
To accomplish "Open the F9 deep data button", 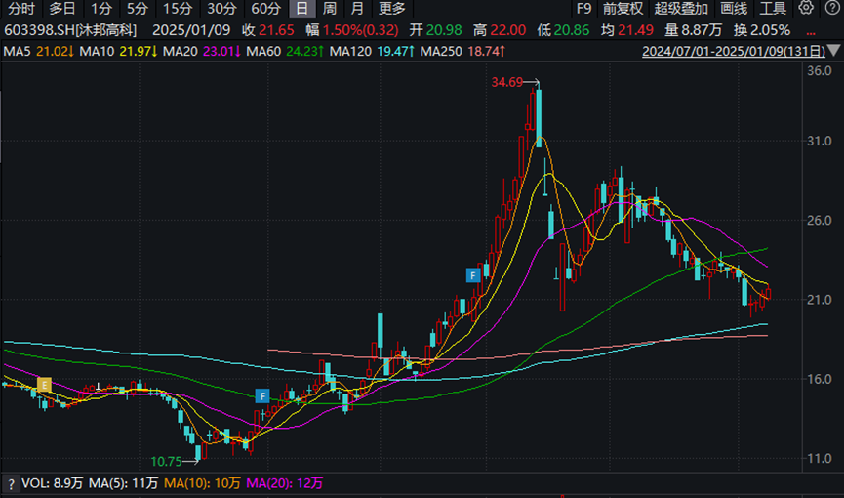I will point(583,8).
